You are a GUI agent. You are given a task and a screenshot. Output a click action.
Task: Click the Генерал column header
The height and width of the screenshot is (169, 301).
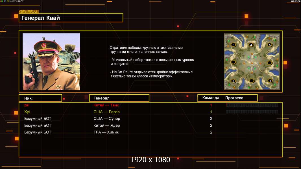tap(119, 98)
